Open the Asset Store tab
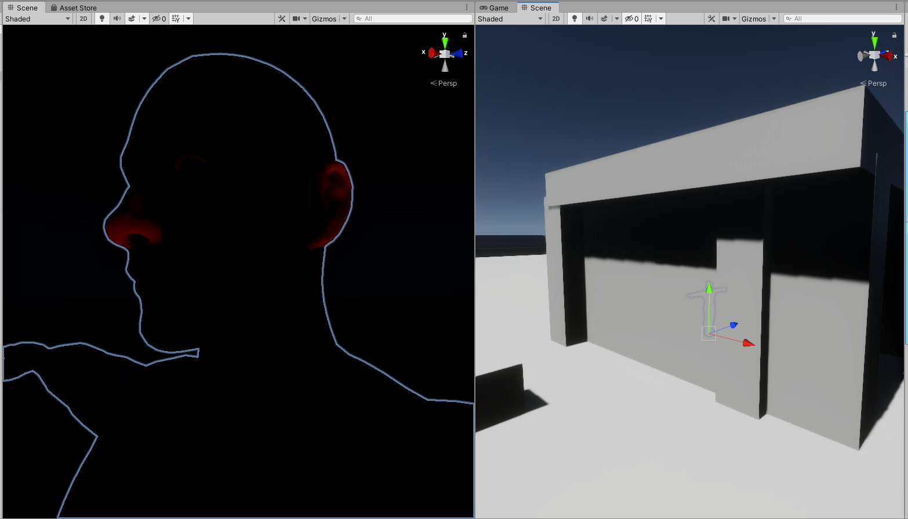 coord(74,8)
